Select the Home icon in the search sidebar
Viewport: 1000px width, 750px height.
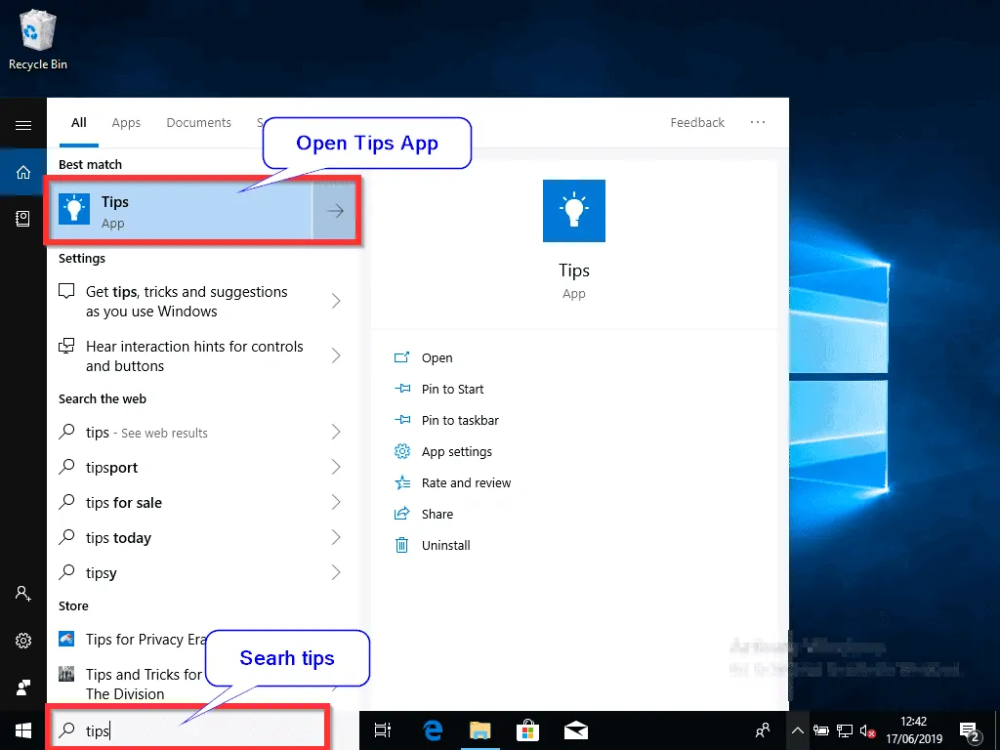[23, 172]
